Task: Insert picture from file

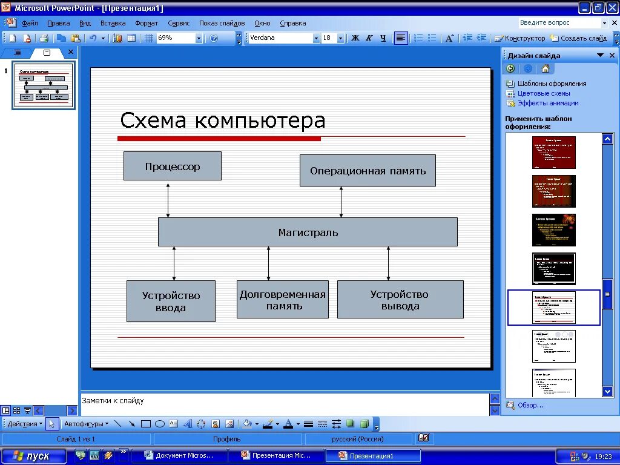Action: tap(229, 424)
